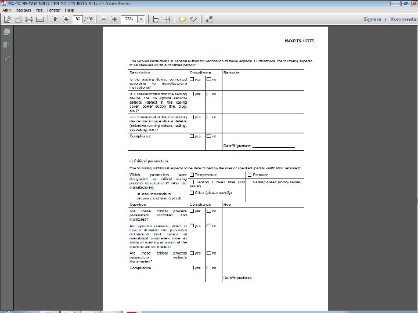Check no for sealing device connected question

coord(209,79)
